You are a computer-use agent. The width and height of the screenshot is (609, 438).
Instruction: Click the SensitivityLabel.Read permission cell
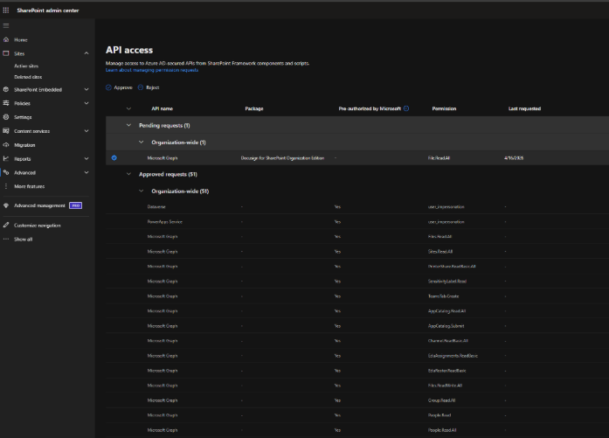(x=447, y=281)
